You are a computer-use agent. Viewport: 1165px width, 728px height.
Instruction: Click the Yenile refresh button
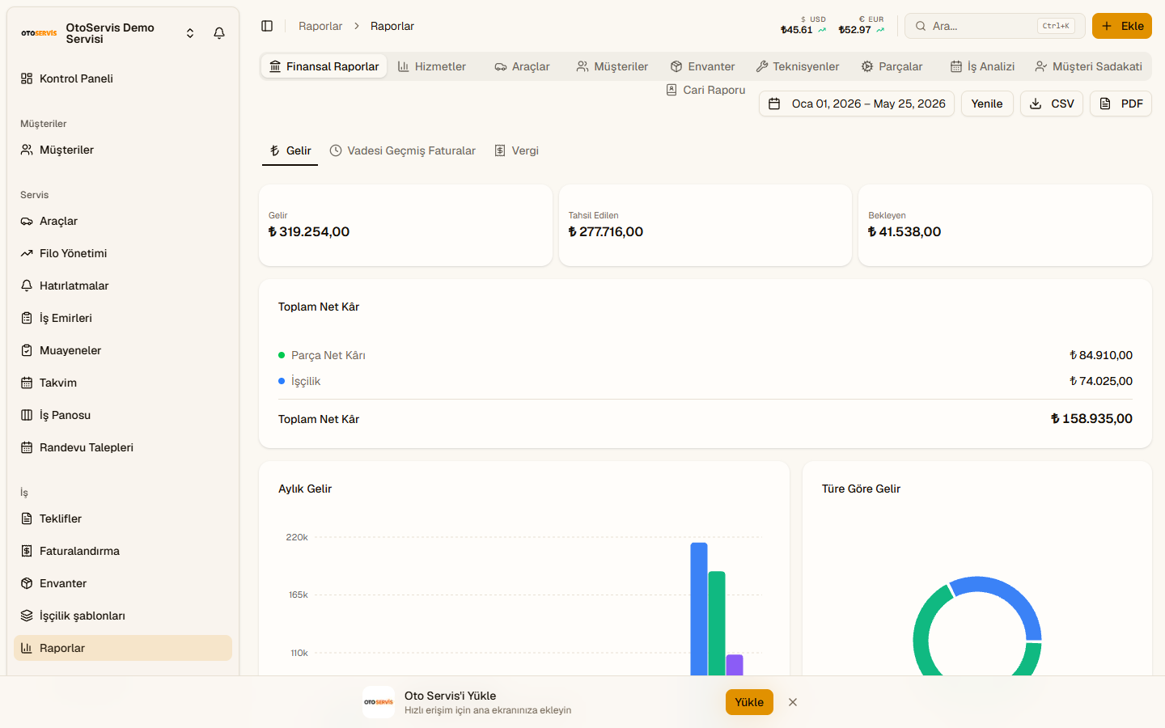click(987, 104)
